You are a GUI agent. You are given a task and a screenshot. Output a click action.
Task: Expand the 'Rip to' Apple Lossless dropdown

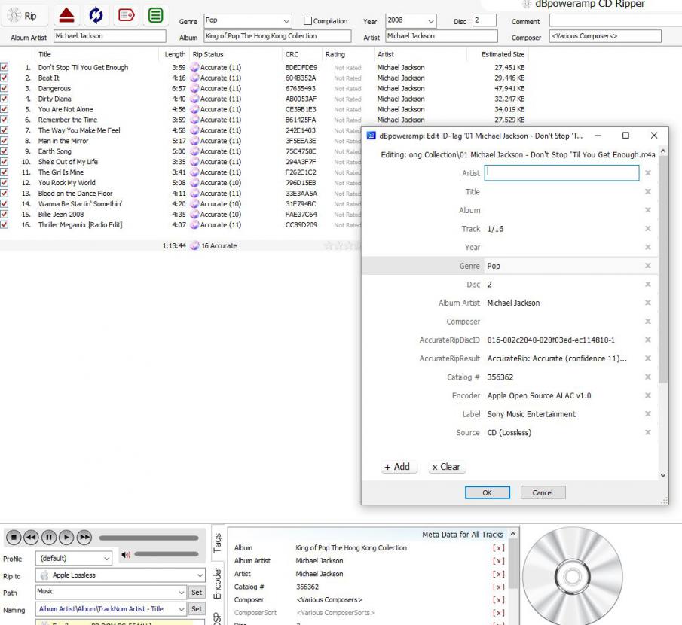coord(199,575)
